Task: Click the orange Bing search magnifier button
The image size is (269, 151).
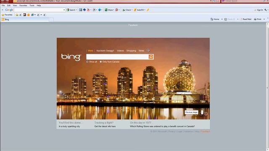Action: [151, 57]
